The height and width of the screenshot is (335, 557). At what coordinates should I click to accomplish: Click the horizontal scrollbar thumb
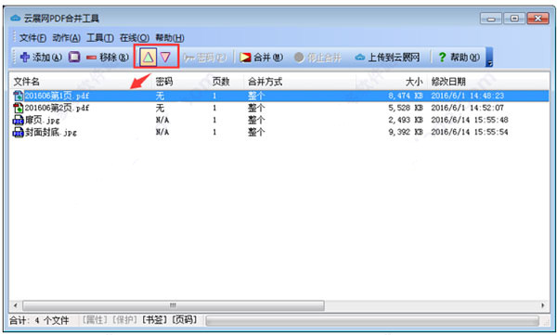(174, 305)
